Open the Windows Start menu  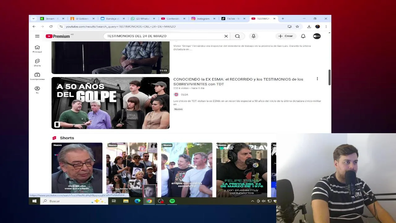(34, 201)
